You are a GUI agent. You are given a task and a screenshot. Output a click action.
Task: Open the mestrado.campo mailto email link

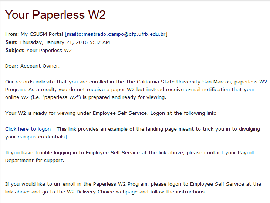pyautogui.click(x=116, y=34)
